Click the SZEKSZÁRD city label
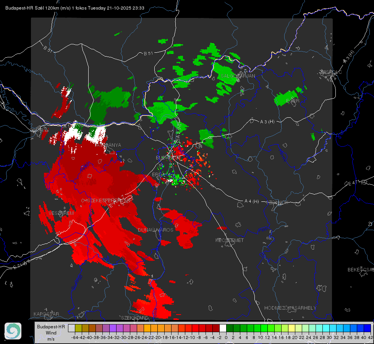 (x=135, y=318)
